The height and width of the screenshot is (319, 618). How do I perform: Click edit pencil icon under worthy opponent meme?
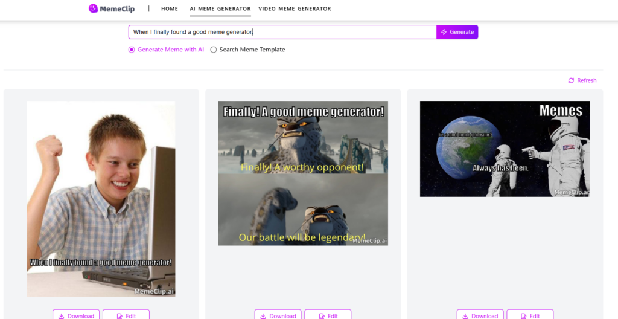pyautogui.click(x=322, y=316)
